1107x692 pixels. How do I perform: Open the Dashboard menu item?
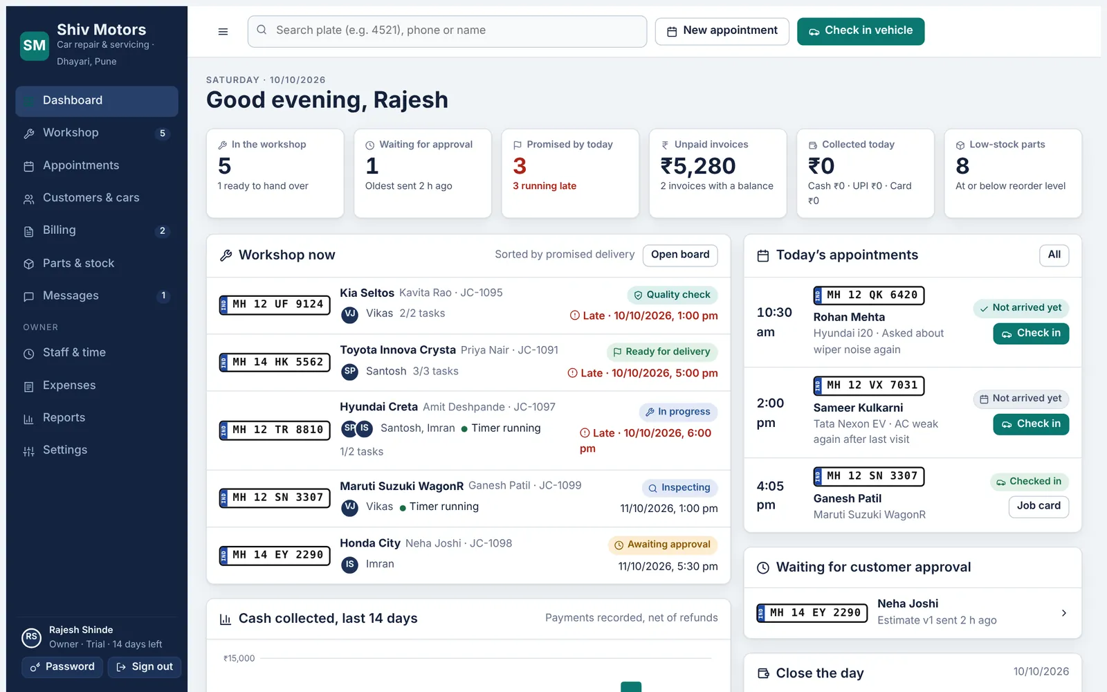[97, 101]
